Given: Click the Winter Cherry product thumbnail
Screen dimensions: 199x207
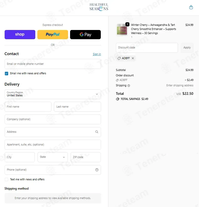Looking at the screenshot, I should tap(122, 29).
